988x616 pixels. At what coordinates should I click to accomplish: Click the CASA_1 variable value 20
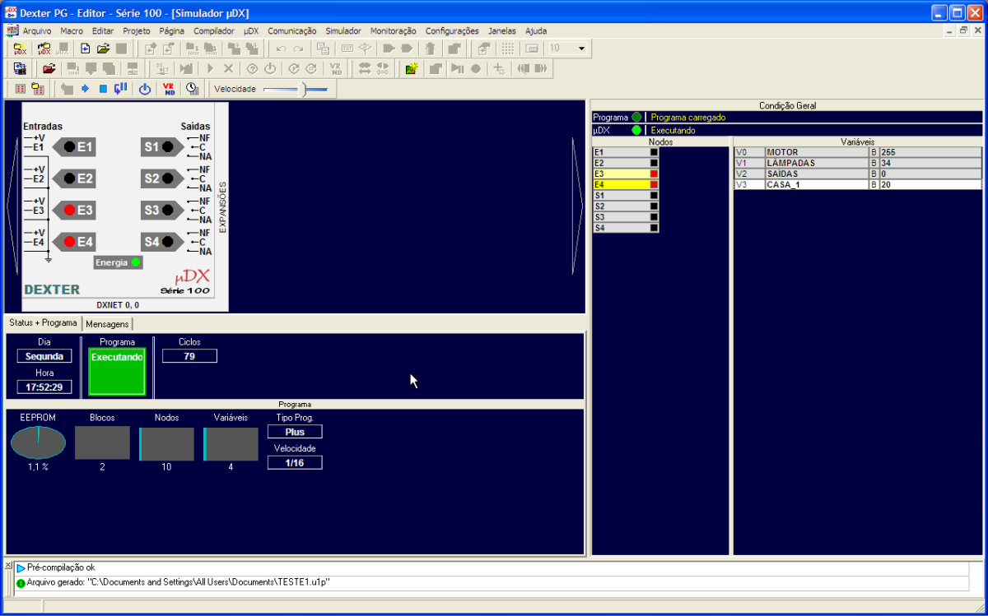[x=930, y=184]
